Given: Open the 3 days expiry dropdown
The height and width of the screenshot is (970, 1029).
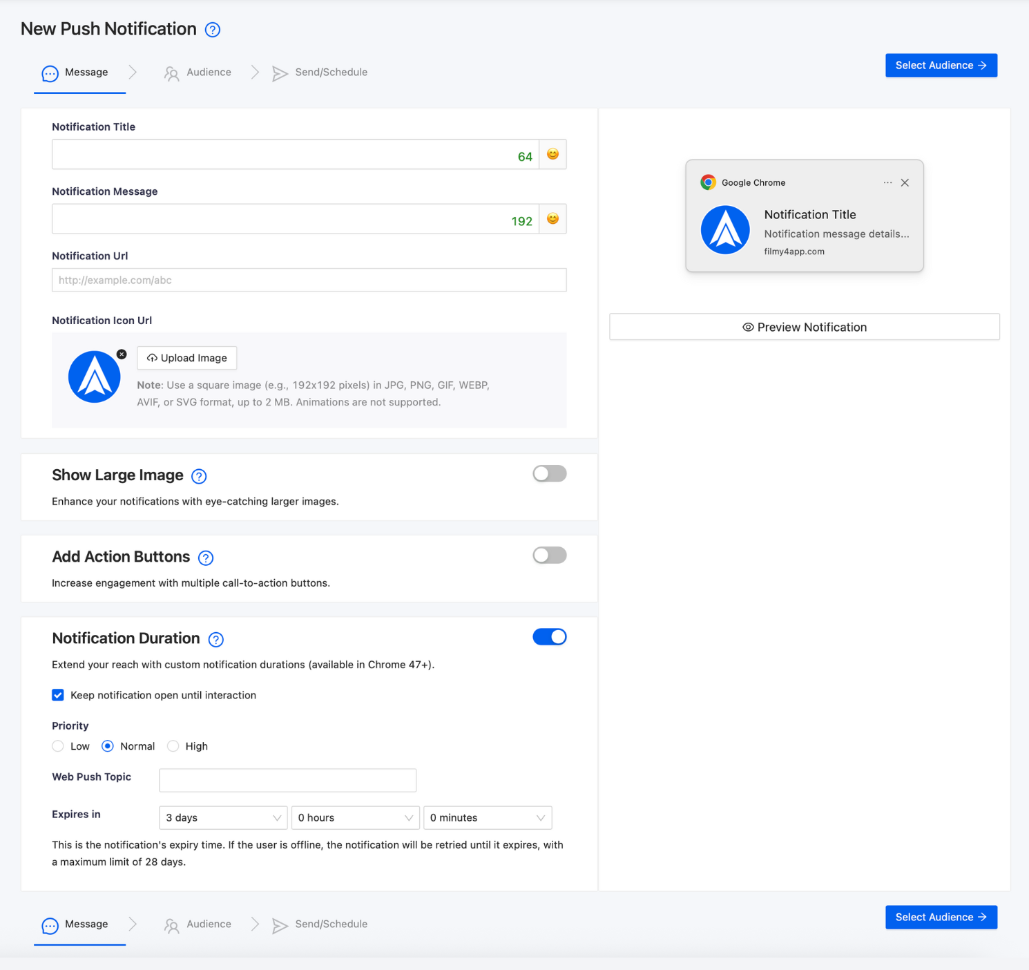Looking at the screenshot, I should tap(222, 817).
